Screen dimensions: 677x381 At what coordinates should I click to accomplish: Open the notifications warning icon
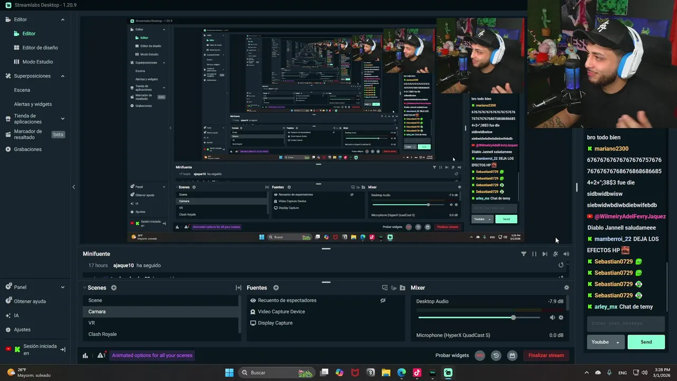[x=101, y=355]
